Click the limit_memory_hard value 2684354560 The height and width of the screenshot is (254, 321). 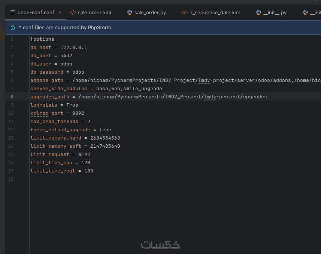pos(105,138)
